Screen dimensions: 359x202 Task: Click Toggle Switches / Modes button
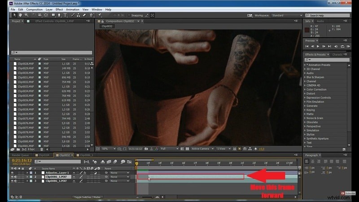[87, 197]
